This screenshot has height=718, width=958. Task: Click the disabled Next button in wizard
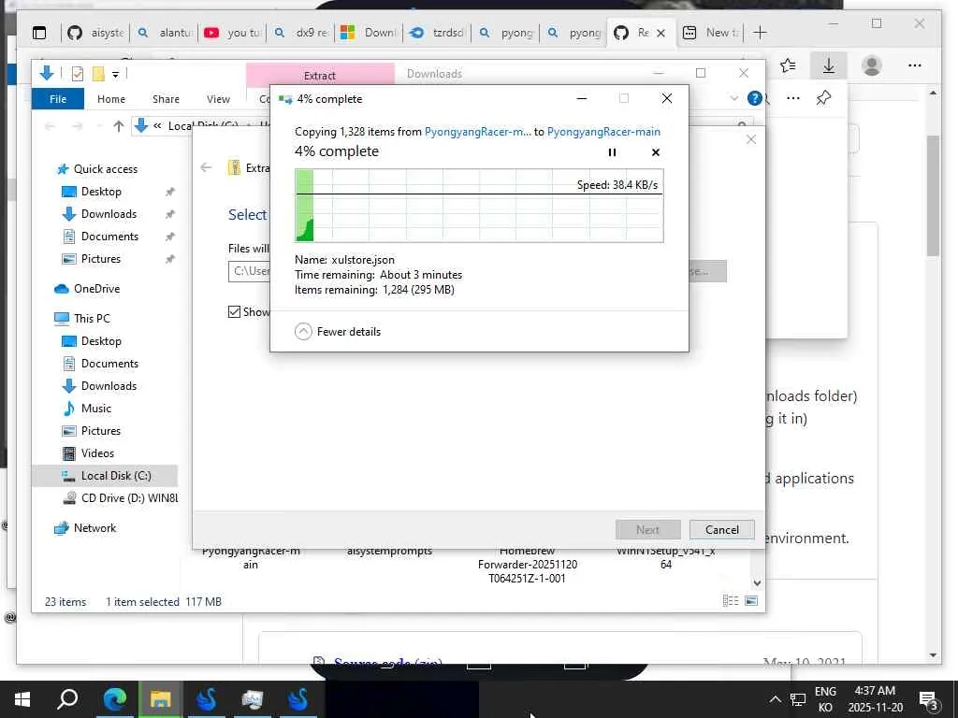coord(647,529)
